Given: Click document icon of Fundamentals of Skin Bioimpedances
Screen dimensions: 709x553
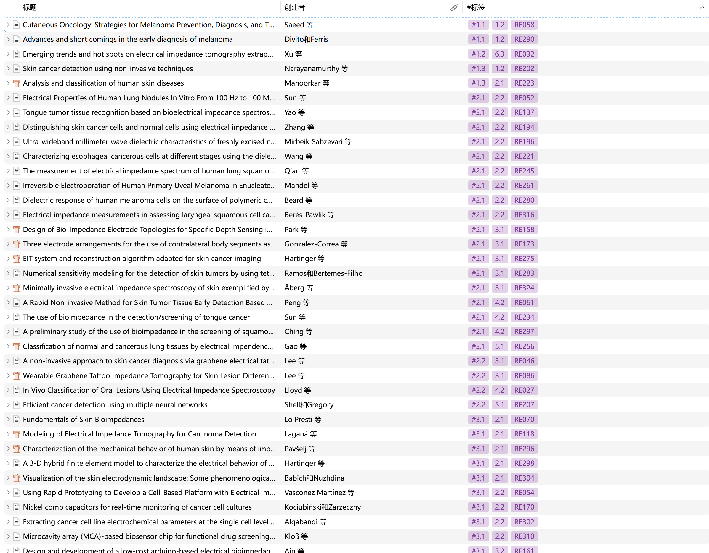Looking at the screenshot, I should pyautogui.click(x=16, y=419).
